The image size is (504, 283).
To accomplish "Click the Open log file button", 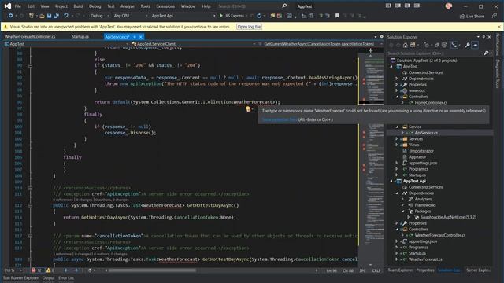I will tap(249, 27).
